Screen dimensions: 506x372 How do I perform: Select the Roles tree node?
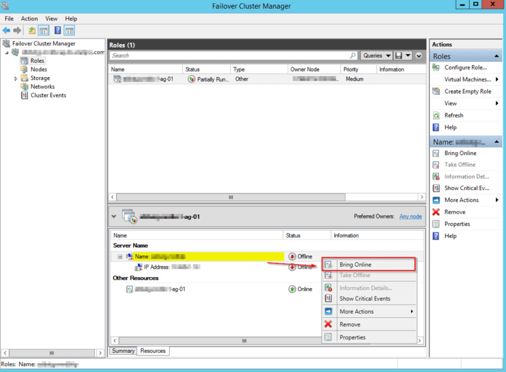(x=37, y=61)
